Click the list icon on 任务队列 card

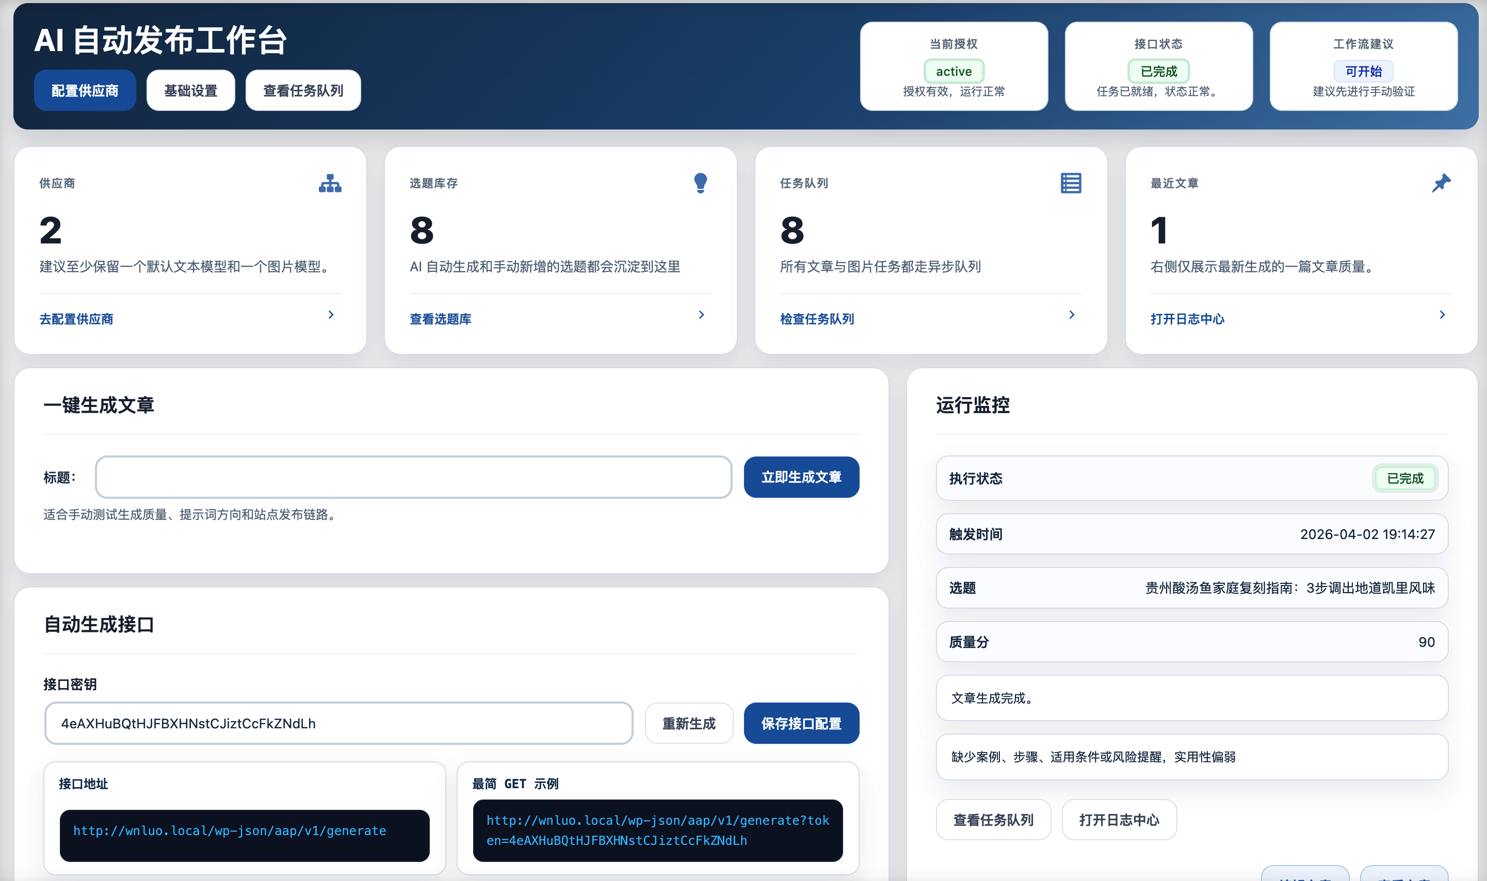pos(1071,183)
